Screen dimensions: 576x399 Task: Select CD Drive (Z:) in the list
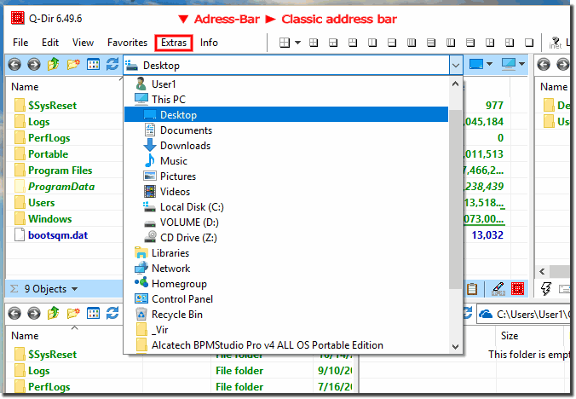pyautogui.click(x=286, y=238)
